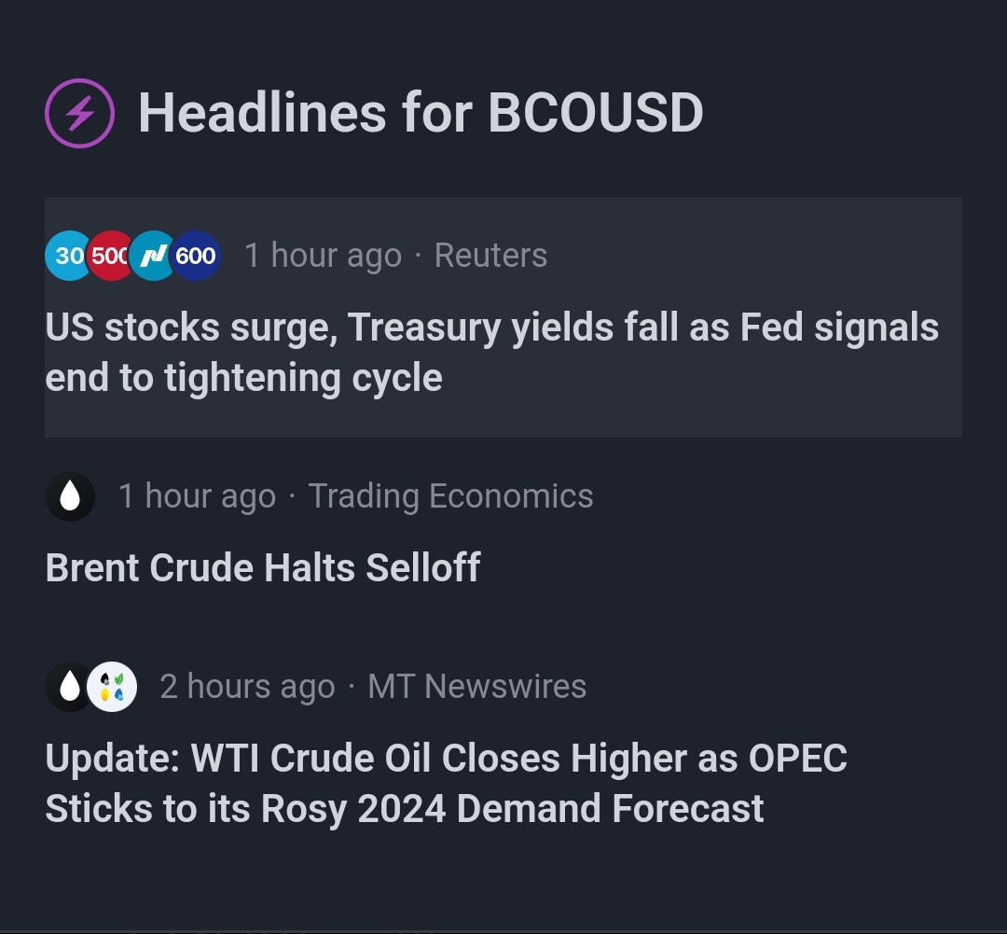Click the red '500' index badge
1007x934 pixels.
(x=109, y=256)
